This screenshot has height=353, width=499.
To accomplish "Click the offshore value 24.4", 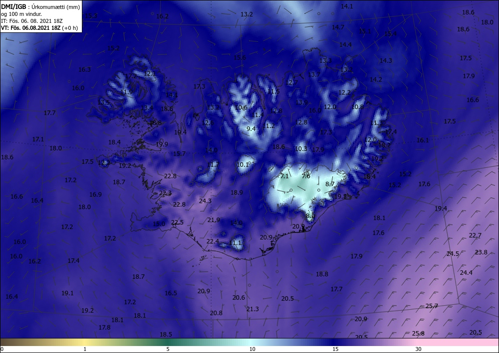I will 466,273.
